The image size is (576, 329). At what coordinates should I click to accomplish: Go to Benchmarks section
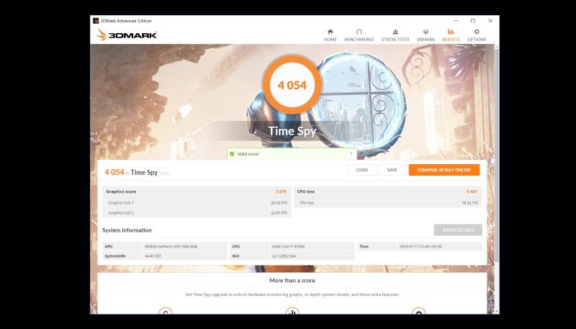(359, 35)
